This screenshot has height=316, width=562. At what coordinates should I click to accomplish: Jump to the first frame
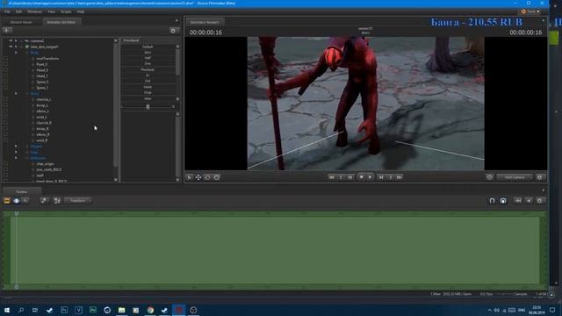point(332,177)
